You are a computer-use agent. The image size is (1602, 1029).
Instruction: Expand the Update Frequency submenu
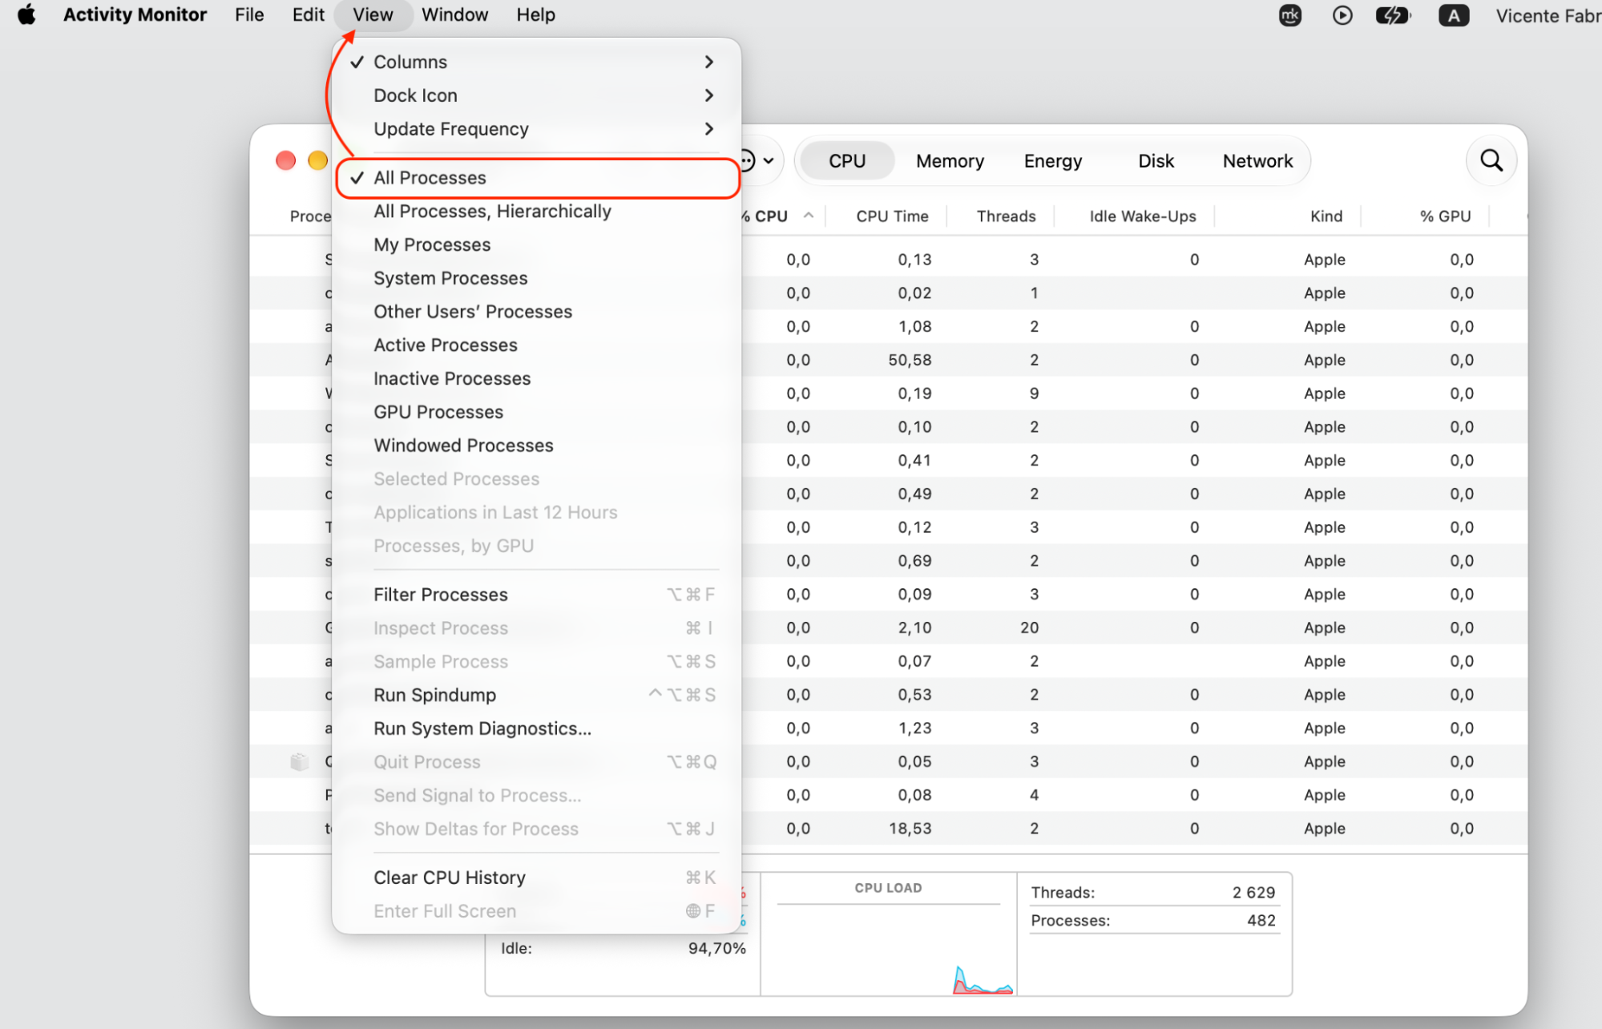[537, 129]
